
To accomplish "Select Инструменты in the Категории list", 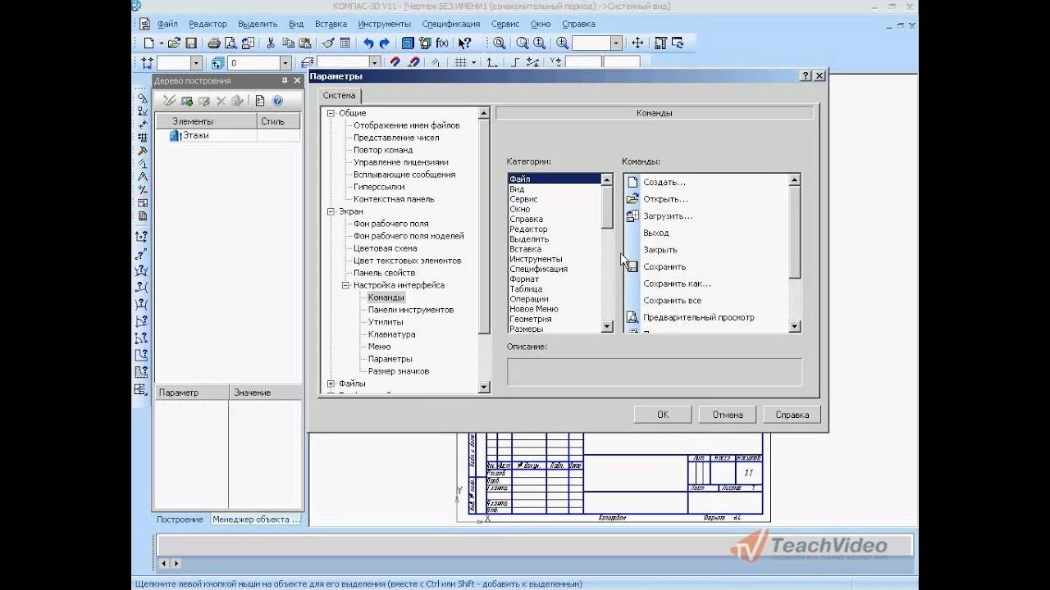I will pyautogui.click(x=536, y=259).
